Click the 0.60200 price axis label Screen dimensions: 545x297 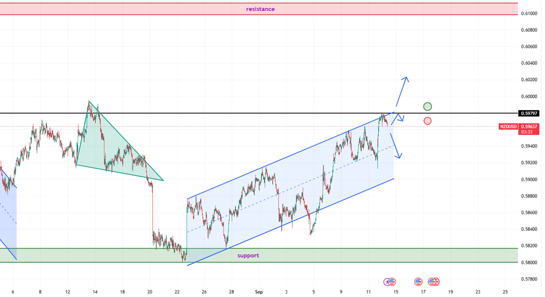click(x=529, y=80)
